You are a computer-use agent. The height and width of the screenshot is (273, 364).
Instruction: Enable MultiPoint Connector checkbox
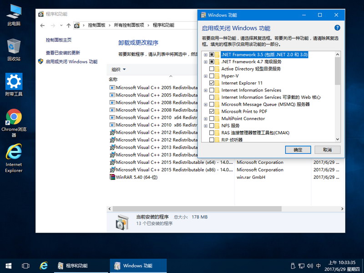coord(212,119)
